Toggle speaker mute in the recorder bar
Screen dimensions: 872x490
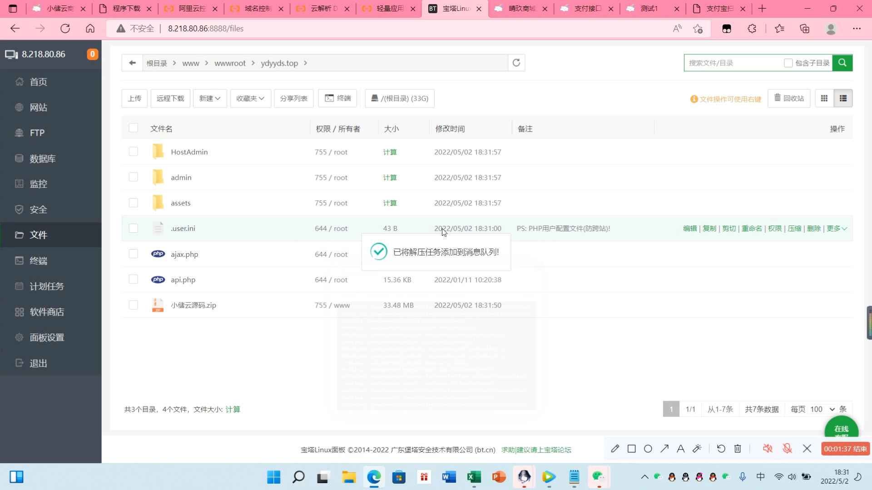(768, 449)
